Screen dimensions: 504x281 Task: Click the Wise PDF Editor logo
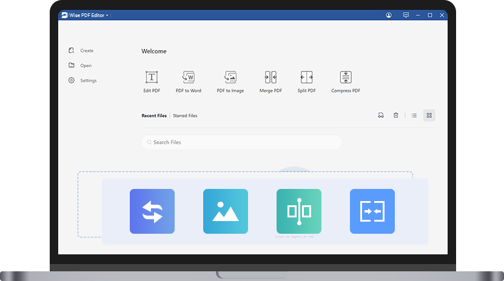pos(65,15)
